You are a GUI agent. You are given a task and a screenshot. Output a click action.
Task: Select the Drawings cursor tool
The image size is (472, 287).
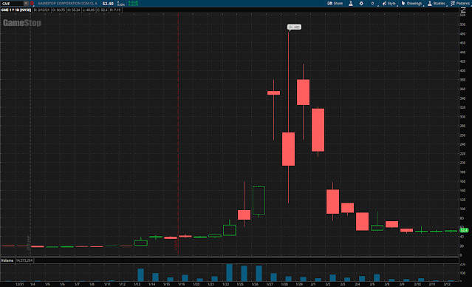[x=403, y=3]
